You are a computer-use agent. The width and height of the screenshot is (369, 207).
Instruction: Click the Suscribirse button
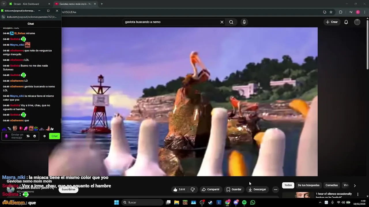point(68,189)
